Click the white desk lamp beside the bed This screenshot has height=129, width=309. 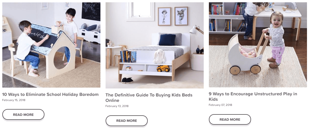[196, 30]
